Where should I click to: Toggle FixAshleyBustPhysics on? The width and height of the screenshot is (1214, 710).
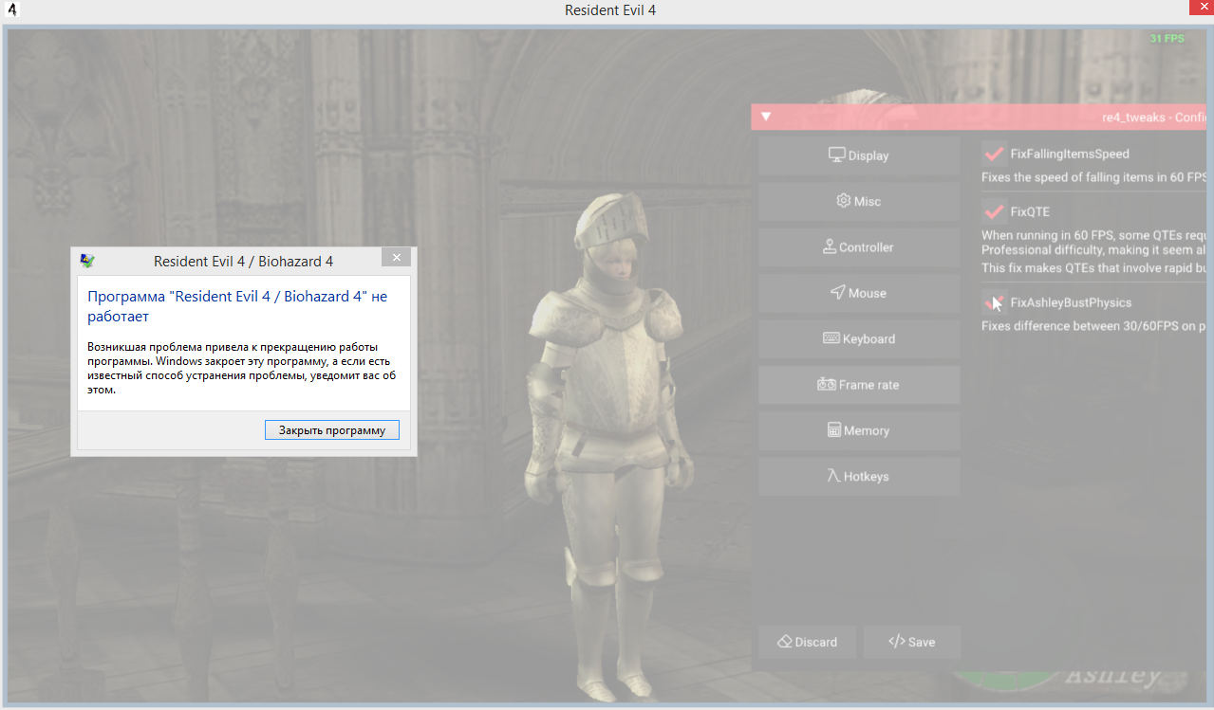994,301
